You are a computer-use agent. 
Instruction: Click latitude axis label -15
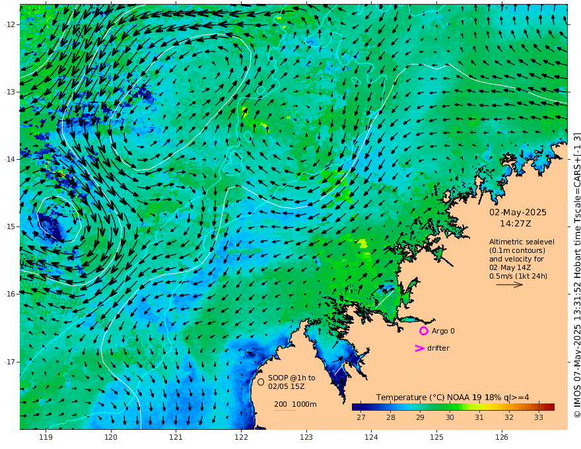10,226
